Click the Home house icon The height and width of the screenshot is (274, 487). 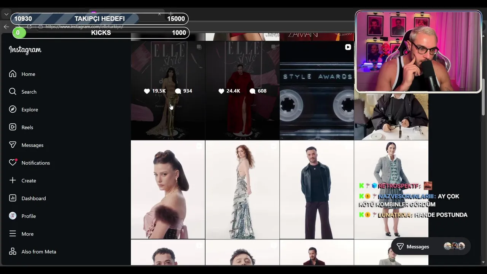click(13, 74)
